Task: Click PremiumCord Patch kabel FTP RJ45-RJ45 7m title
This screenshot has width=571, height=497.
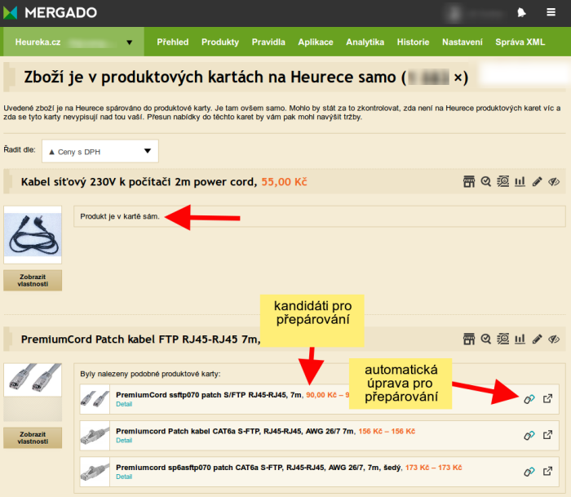Action: (x=140, y=339)
